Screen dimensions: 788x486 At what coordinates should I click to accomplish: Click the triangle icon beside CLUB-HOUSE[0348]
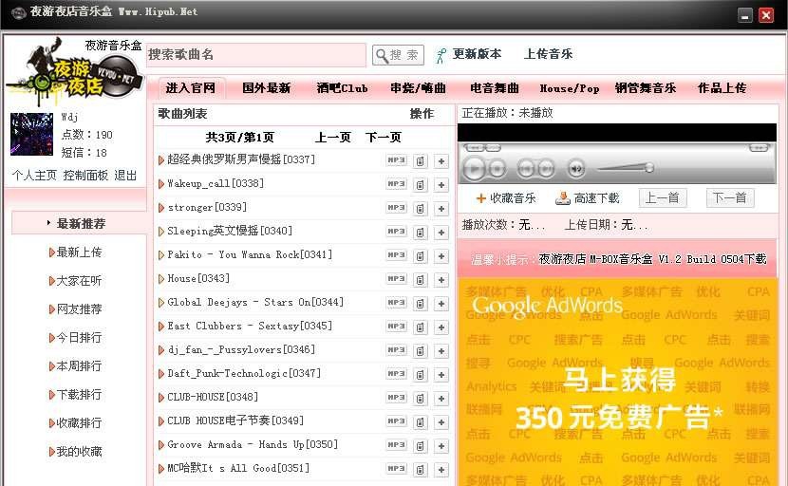click(x=161, y=398)
